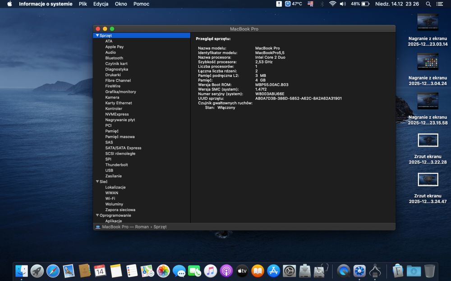Image resolution: width=451 pixels, height=281 pixels.
Task: Open the Edycja menu
Action: coord(101,4)
